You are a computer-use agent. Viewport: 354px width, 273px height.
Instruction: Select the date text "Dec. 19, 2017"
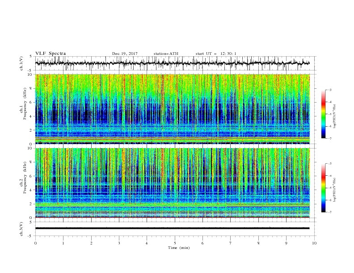pos(125,54)
